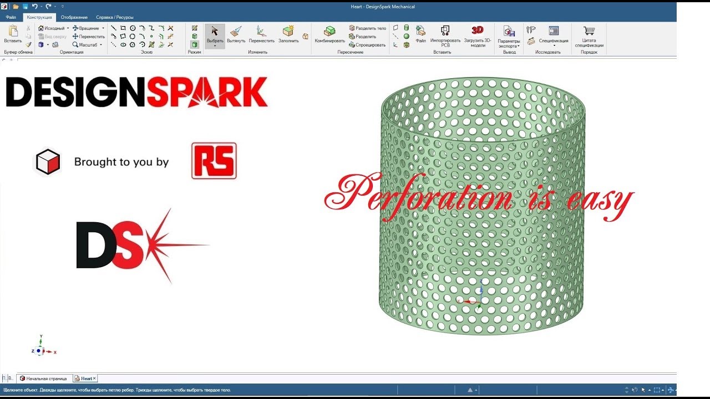
Task: Open the Справка / Ресурсы tab
Action: coord(115,17)
